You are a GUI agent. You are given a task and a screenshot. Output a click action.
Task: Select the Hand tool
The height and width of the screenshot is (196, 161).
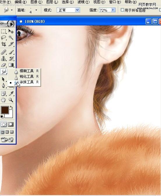pos(3,100)
